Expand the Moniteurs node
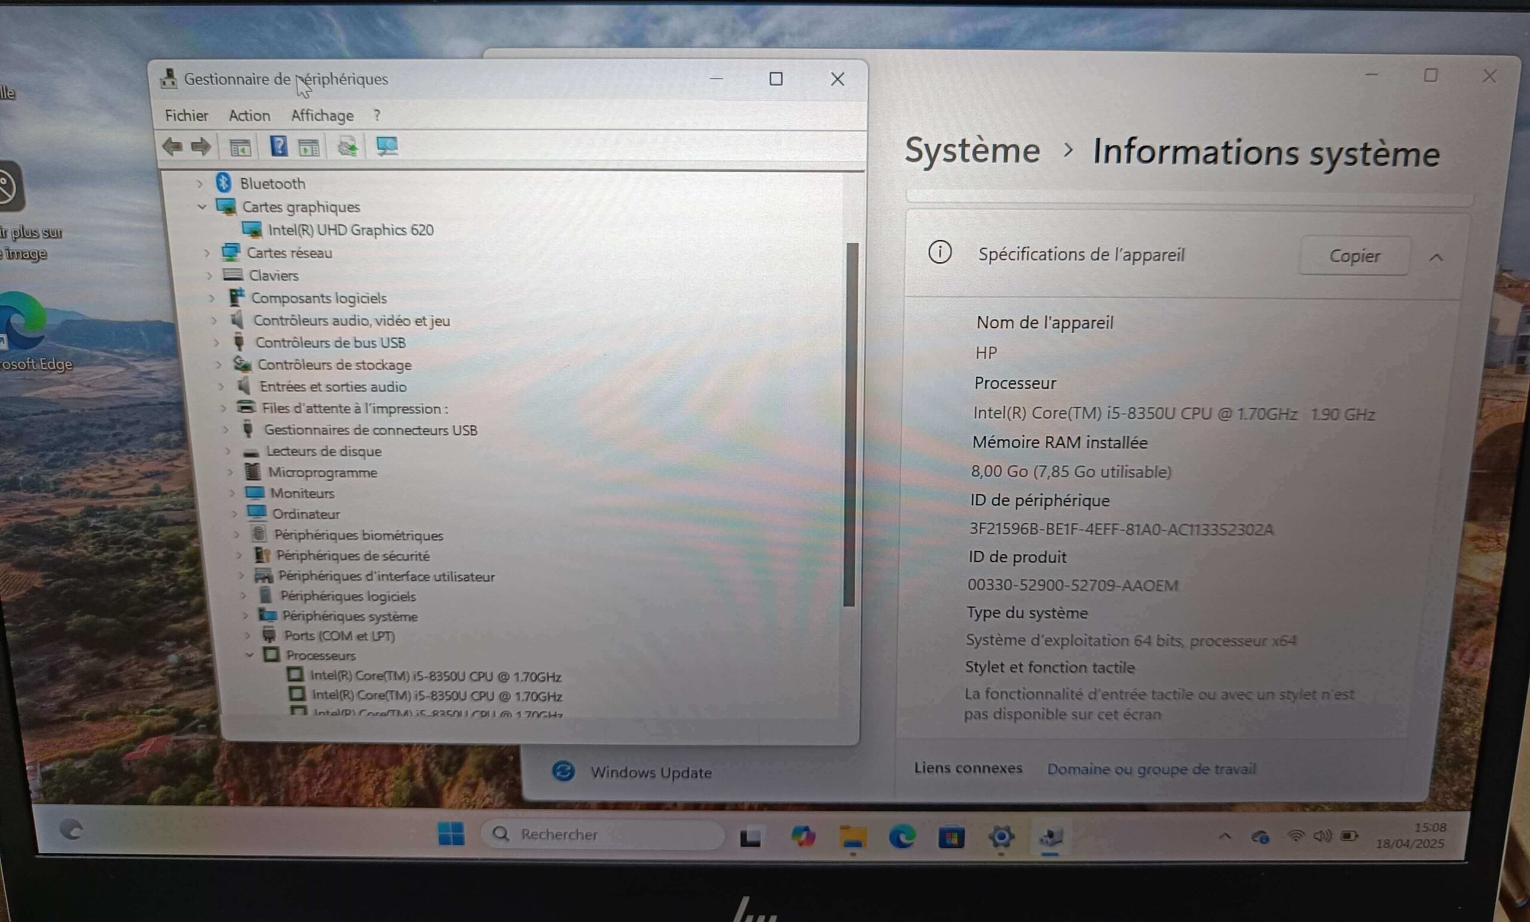 click(x=232, y=493)
